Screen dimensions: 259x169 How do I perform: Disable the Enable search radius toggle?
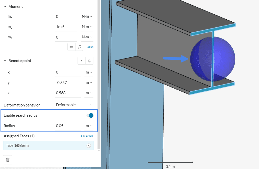pyautogui.click(x=90, y=115)
